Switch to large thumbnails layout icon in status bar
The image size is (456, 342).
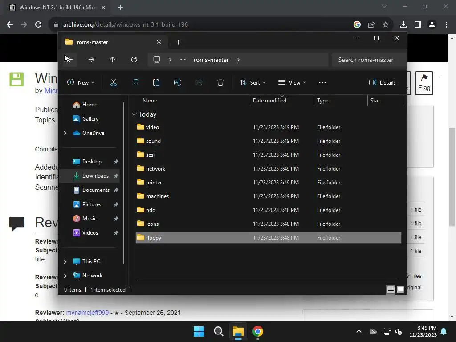pos(400,289)
